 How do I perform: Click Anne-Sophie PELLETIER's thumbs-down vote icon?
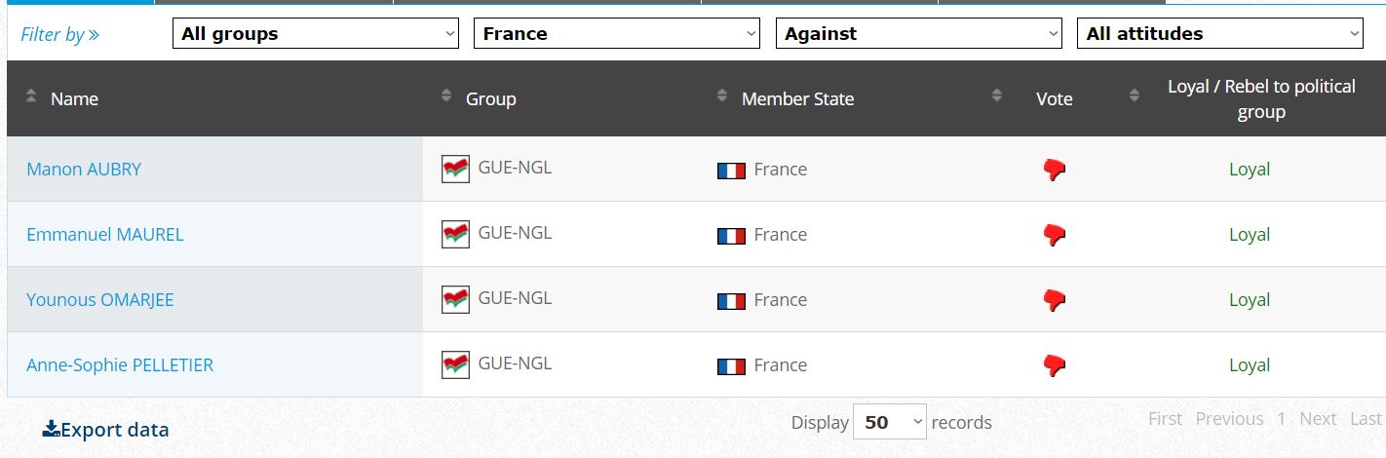click(x=1054, y=365)
